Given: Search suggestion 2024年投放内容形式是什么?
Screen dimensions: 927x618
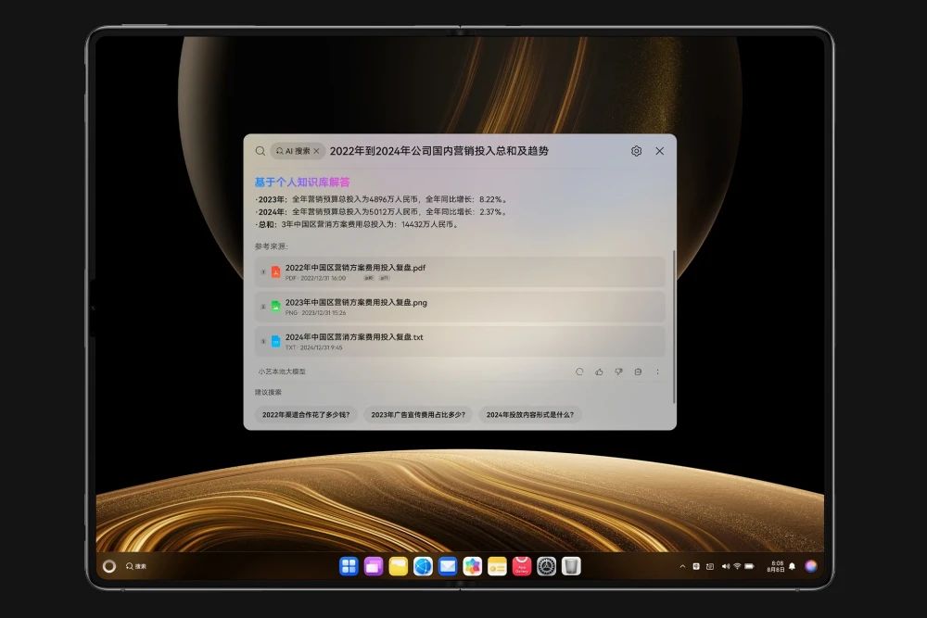Looking at the screenshot, I should coord(529,415).
